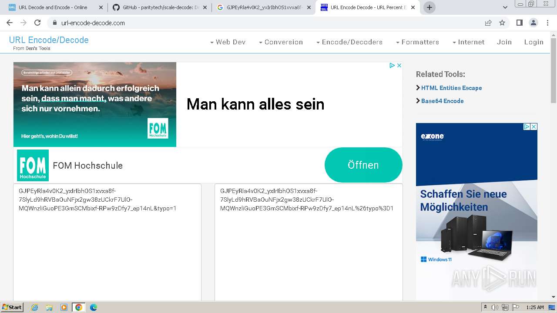Open the browser side panel
The width and height of the screenshot is (557, 313).
click(x=519, y=23)
